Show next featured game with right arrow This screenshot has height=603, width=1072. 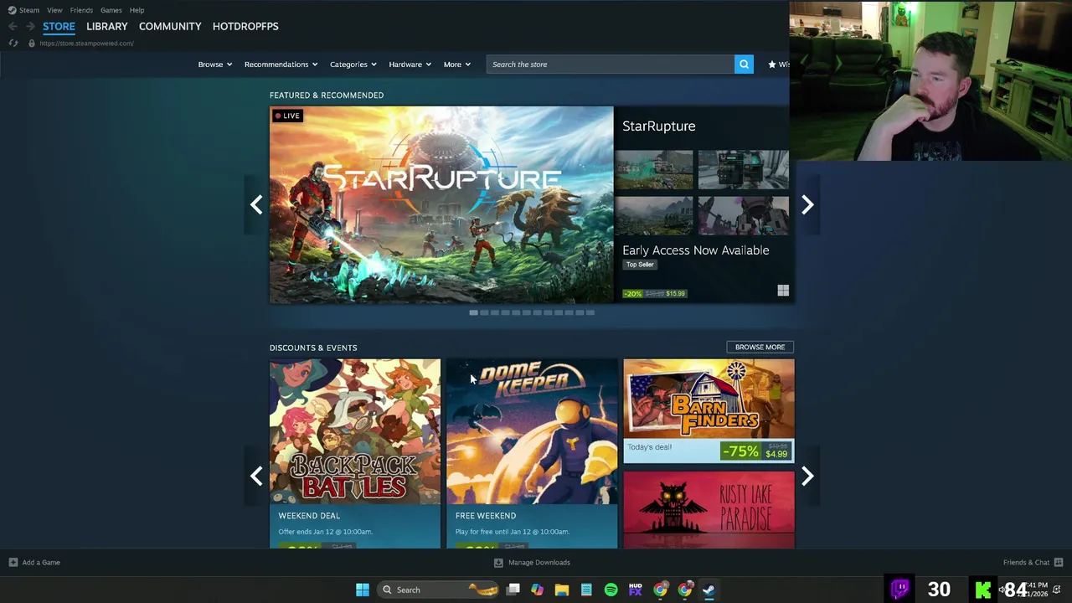tap(807, 204)
